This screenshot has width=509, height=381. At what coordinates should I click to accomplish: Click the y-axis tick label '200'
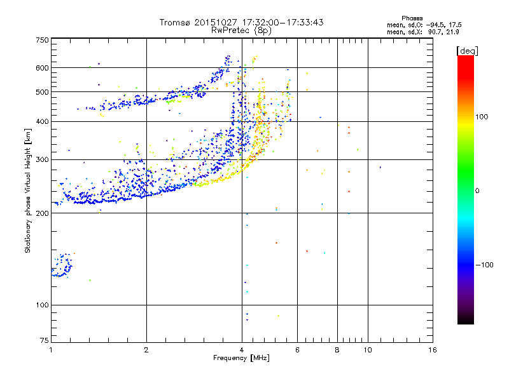pos(42,213)
